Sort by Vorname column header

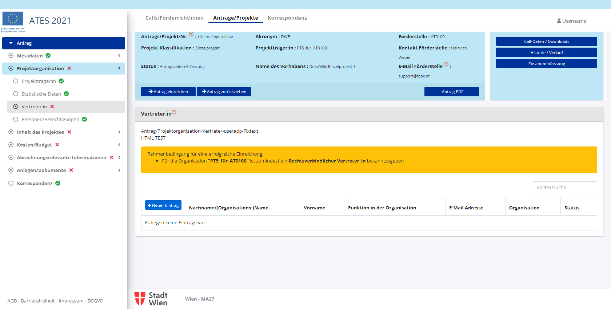(315, 208)
